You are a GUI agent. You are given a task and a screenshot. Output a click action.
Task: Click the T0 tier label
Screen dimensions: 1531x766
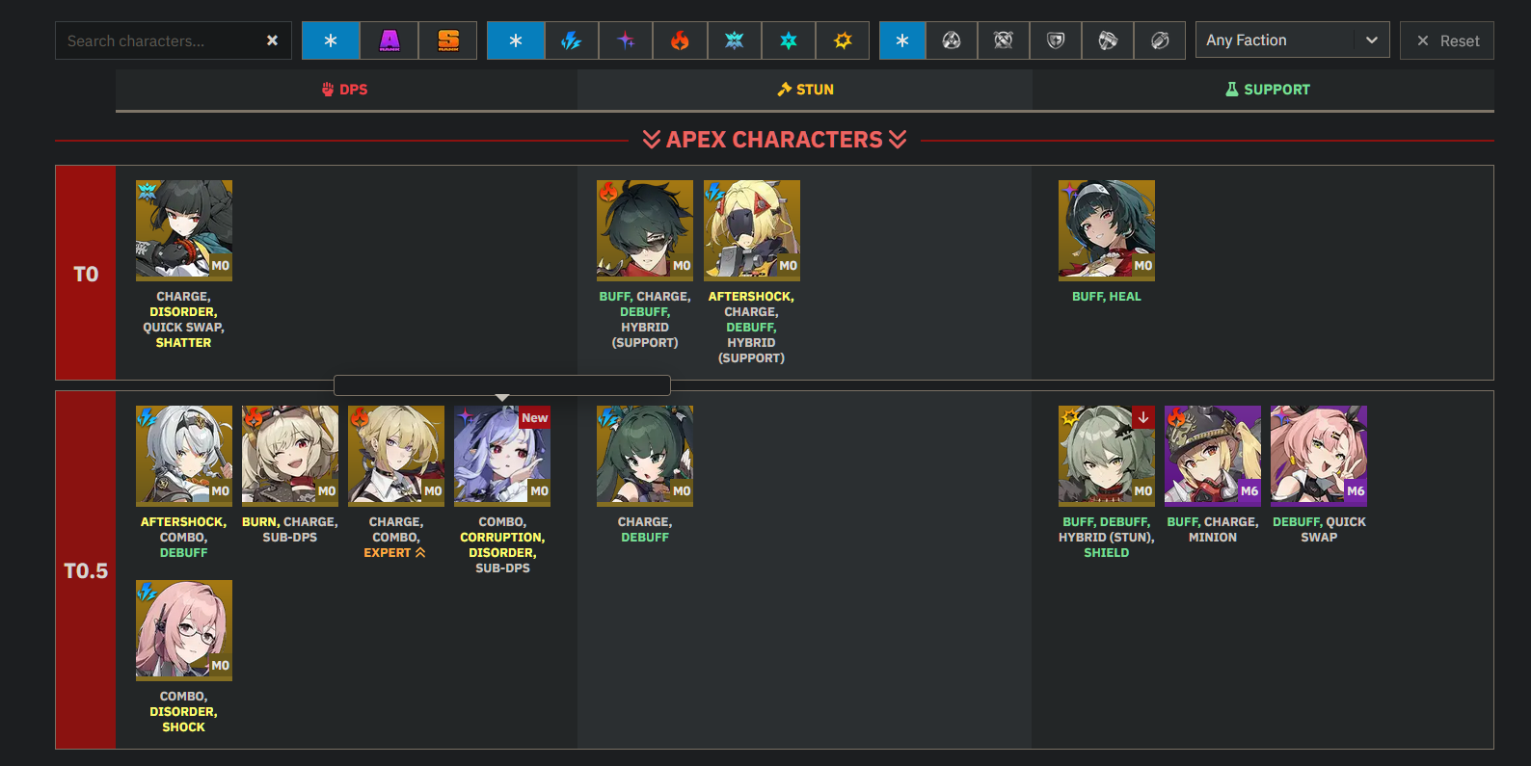86,274
